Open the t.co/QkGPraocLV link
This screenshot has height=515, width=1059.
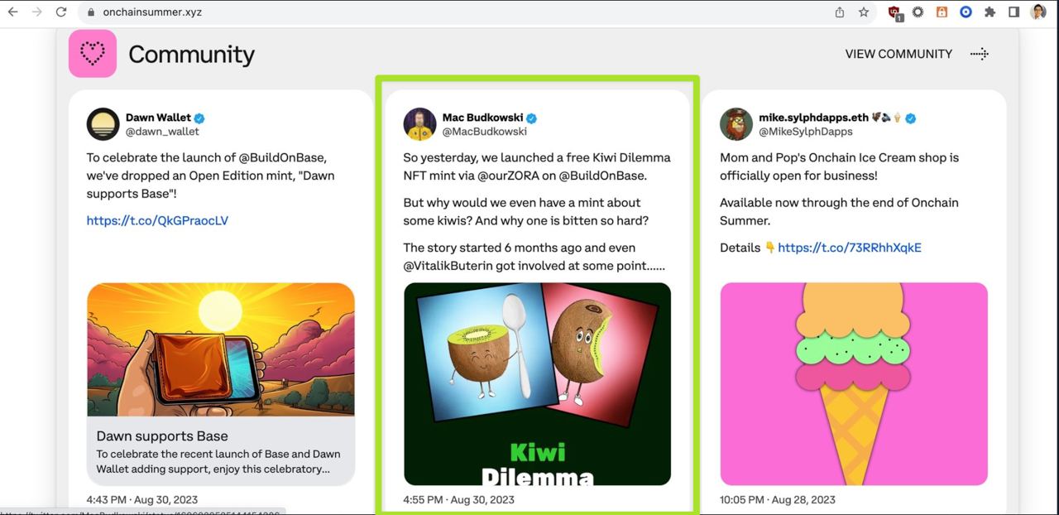157,220
